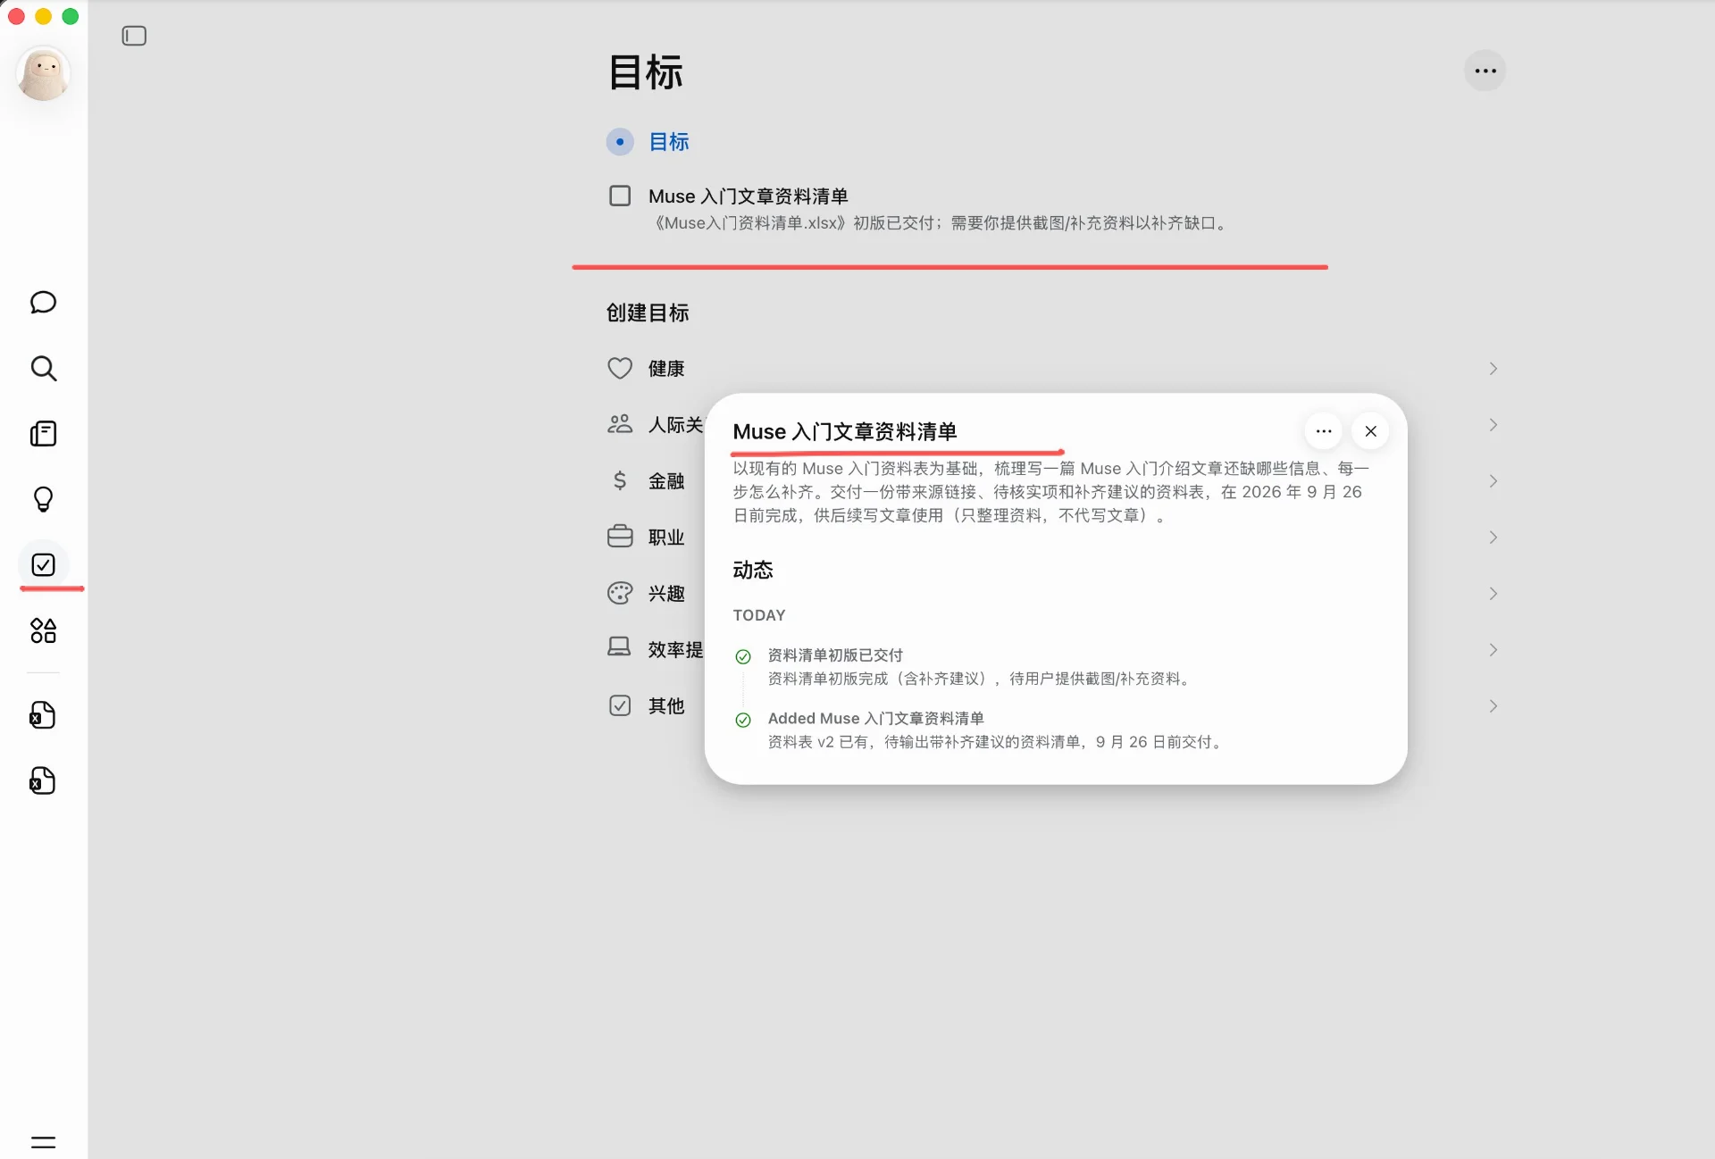Expand the 职业 category chevron
This screenshot has width=1715, height=1159.
tap(1493, 537)
